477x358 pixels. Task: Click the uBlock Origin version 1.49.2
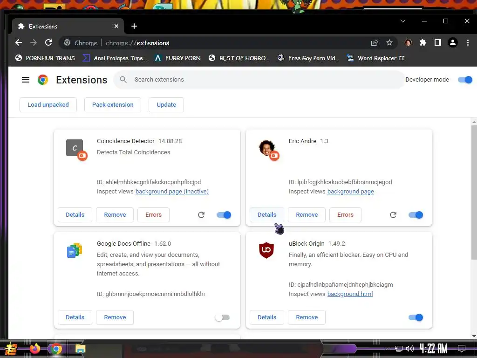click(x=336, y=244)
